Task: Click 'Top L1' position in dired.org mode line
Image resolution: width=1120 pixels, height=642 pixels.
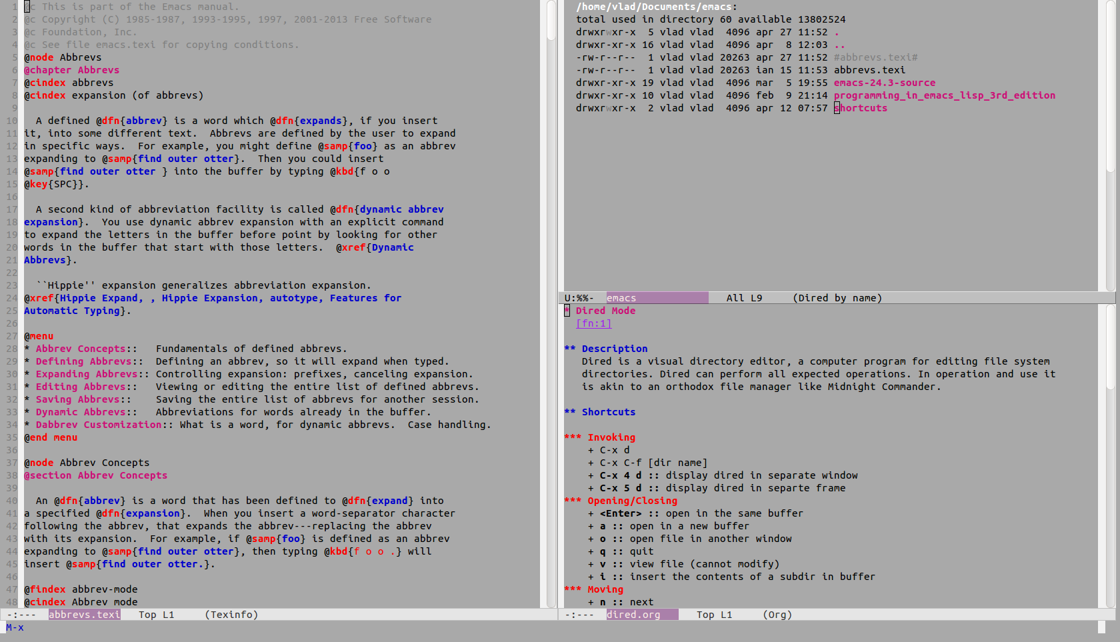Action: pyautogui.click(x=714, y=615)
